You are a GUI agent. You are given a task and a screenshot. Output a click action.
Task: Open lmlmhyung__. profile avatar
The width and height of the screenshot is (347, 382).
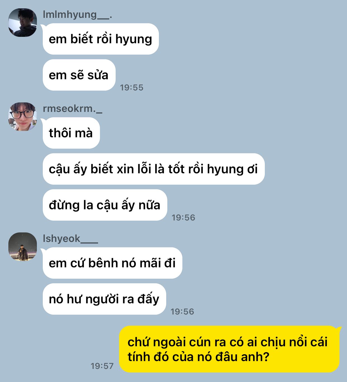point(23,23)
